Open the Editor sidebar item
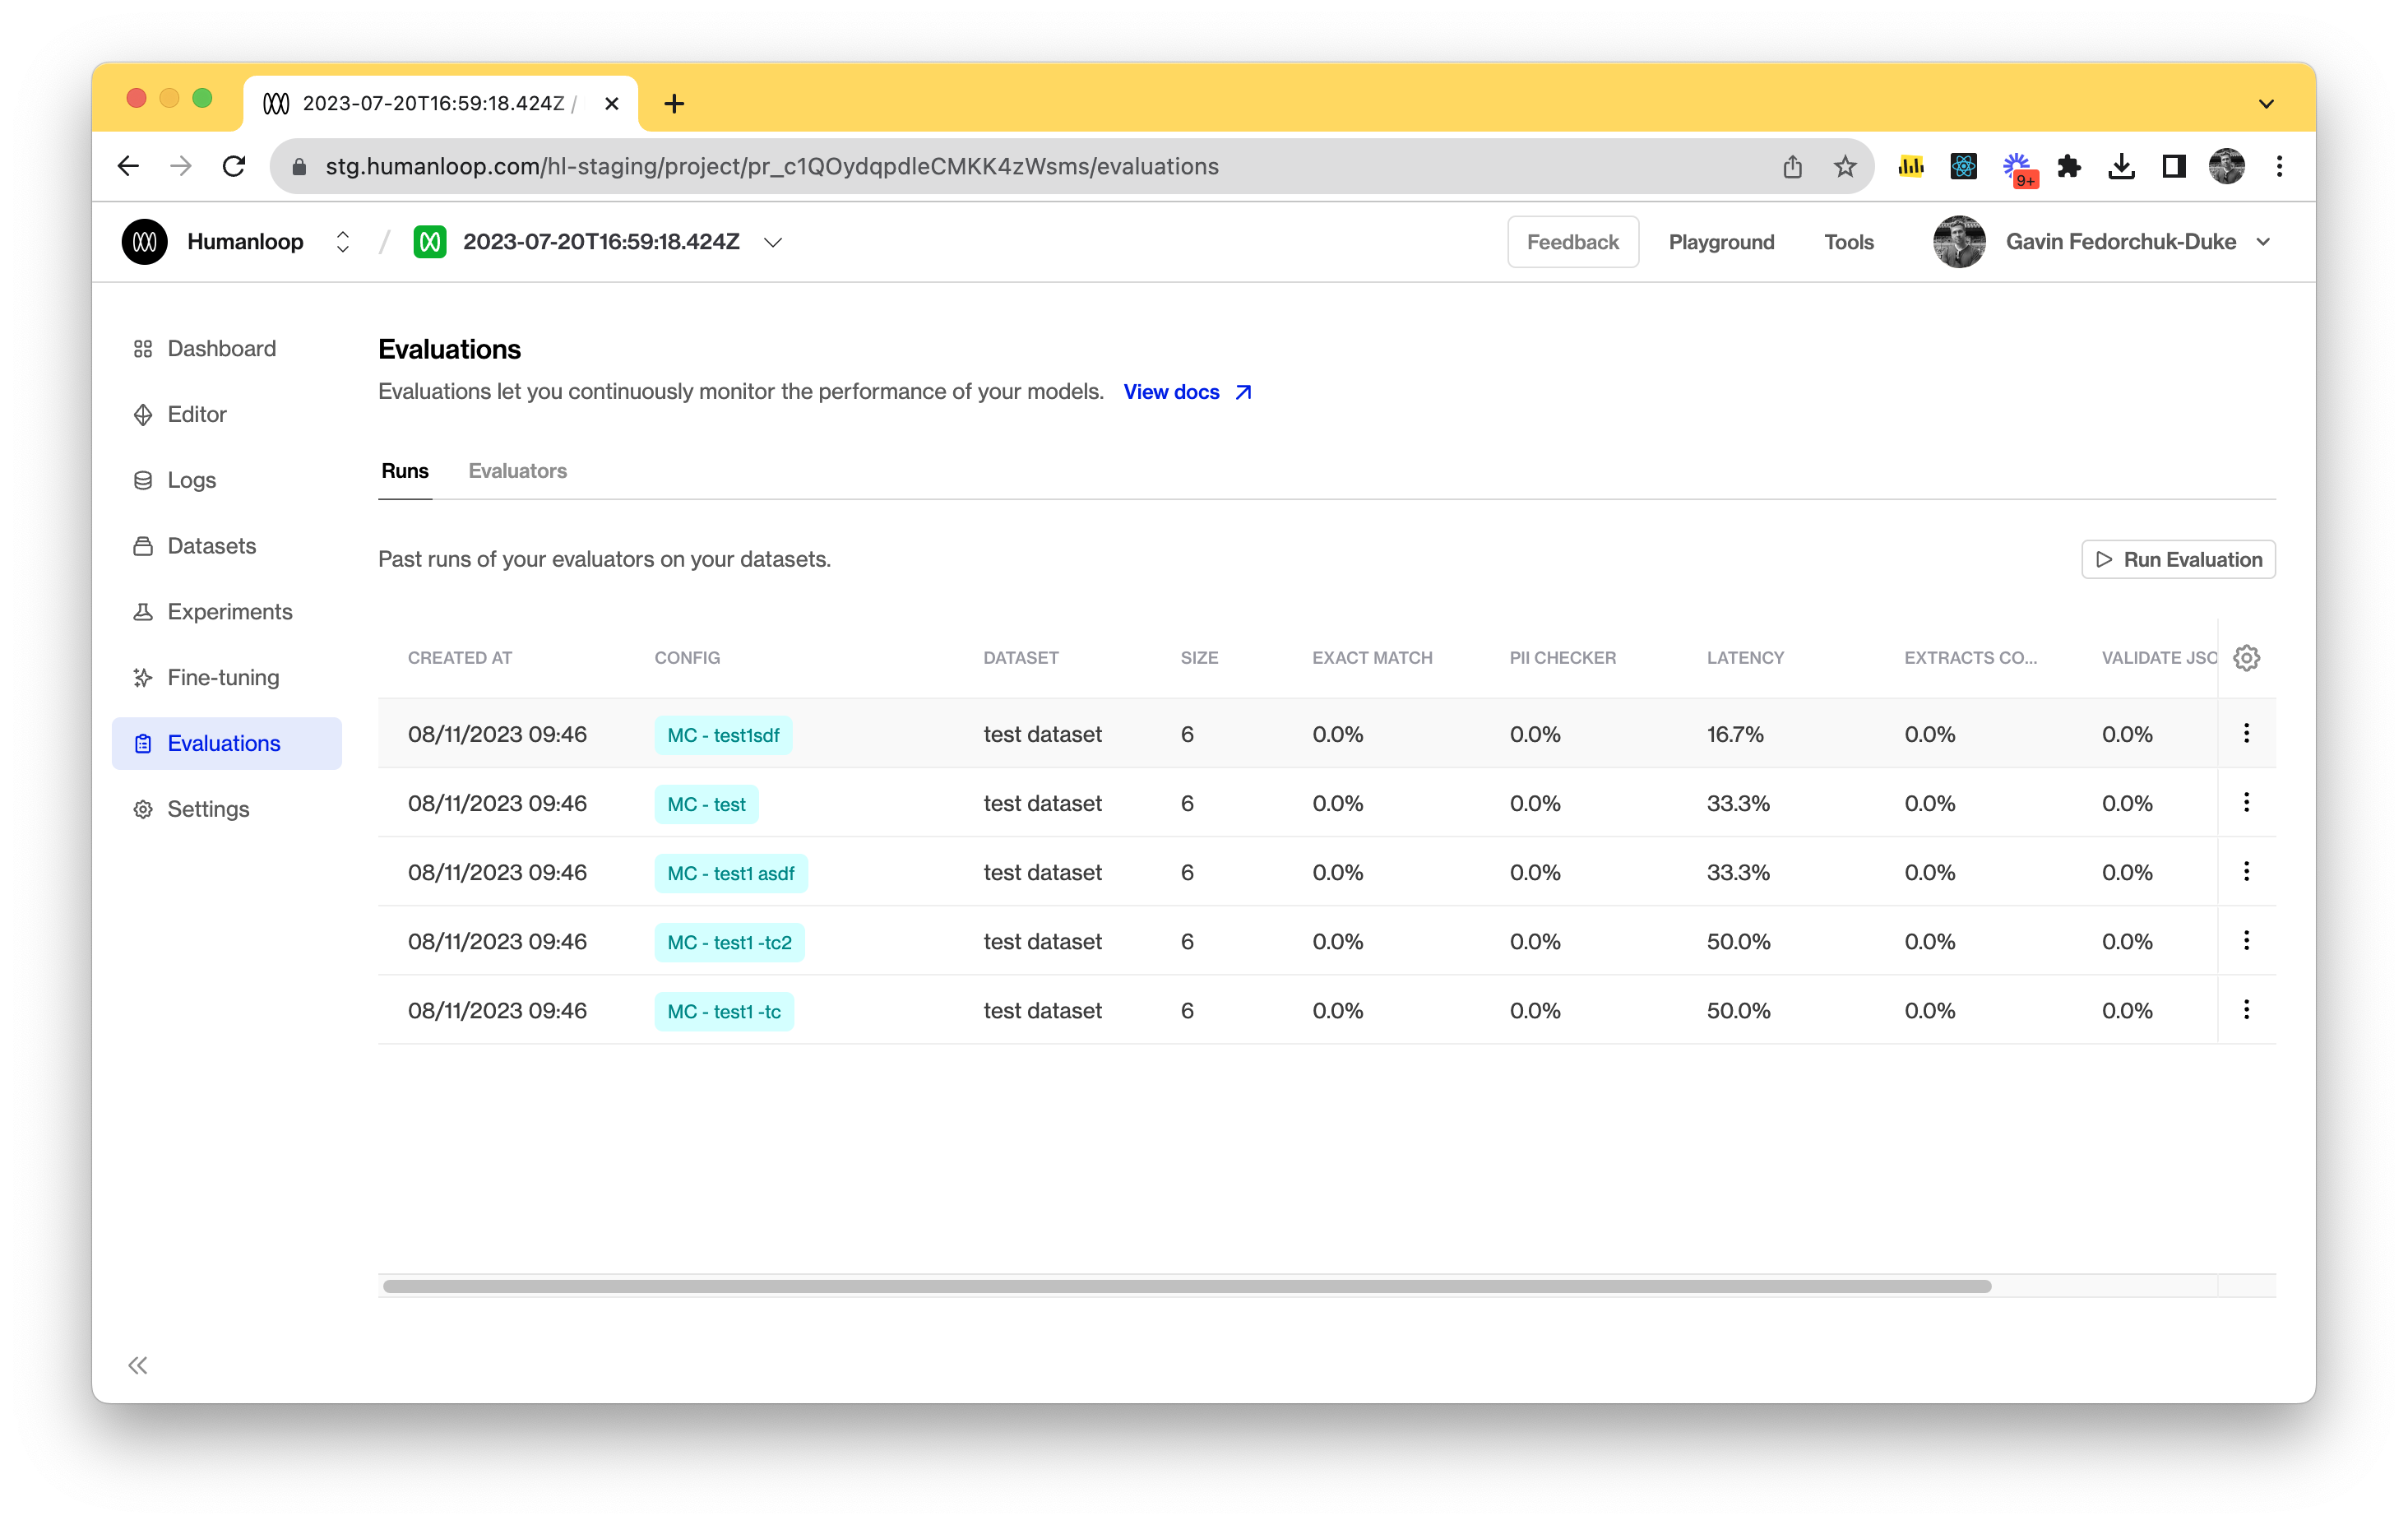Viewport: 2408px width, 1525px height. (226, 414)
